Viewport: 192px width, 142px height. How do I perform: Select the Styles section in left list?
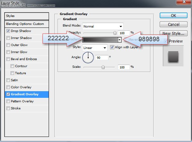[x=27, y=16]
